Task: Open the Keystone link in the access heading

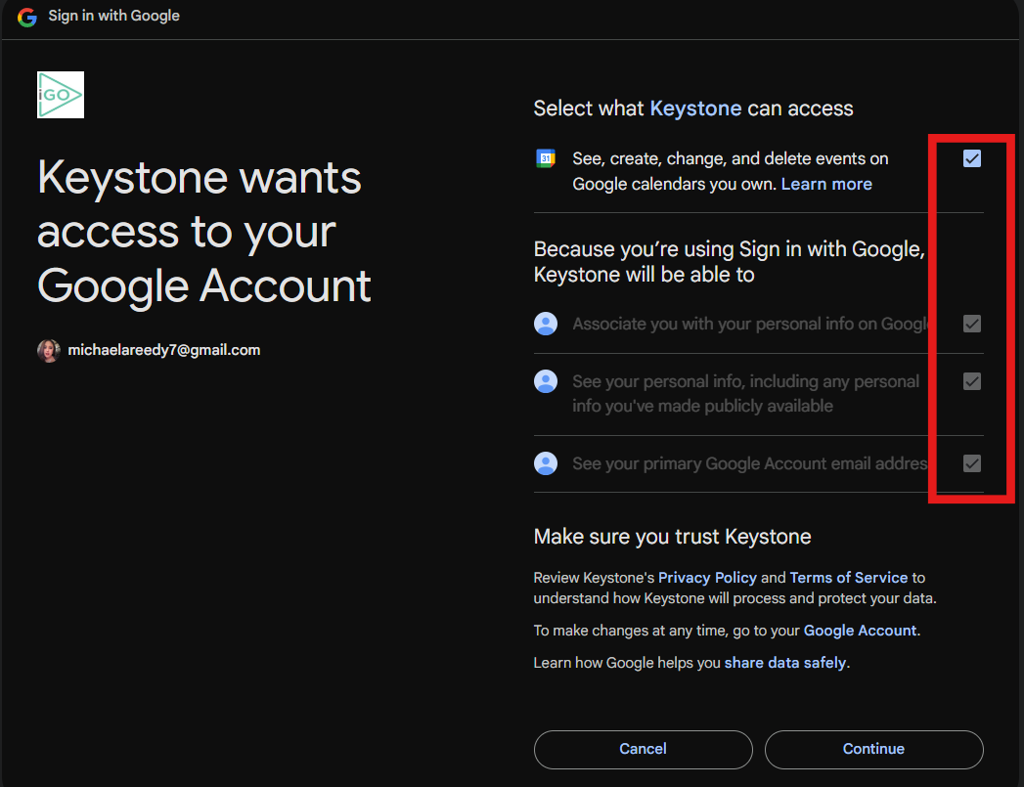Action: point(695,109)
